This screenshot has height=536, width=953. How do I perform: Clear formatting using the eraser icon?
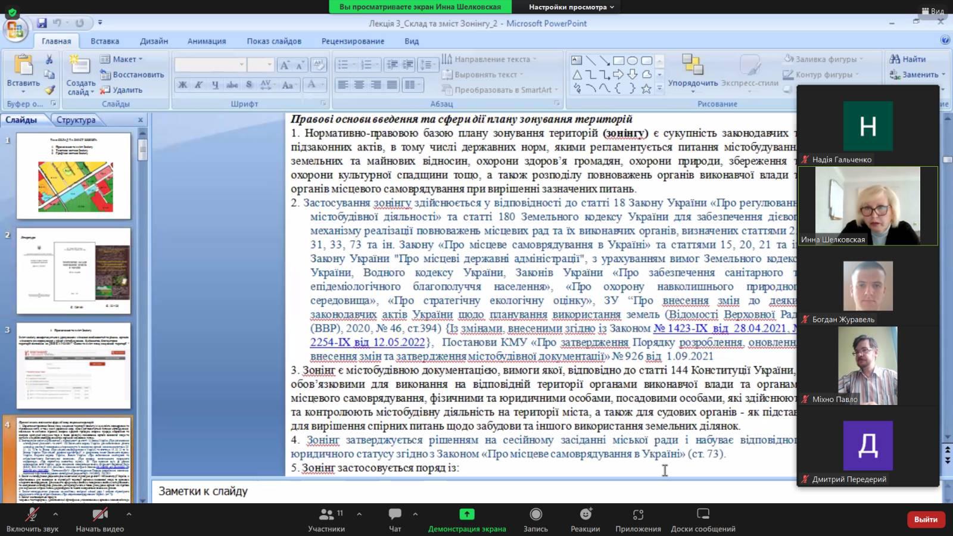click(x=318, y=65)
